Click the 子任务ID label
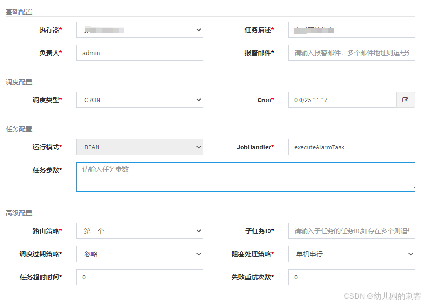The height and width of the screenshot is (303, 423). 260,231
